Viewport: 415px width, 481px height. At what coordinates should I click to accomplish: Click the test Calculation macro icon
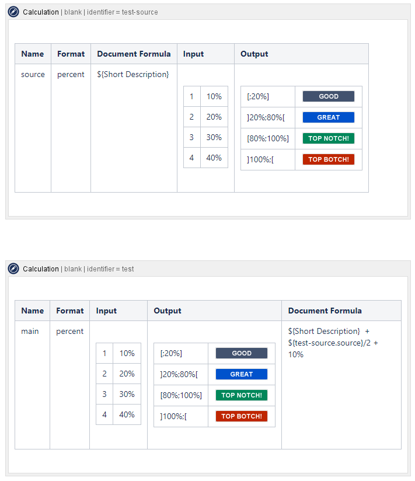[13, 269]
